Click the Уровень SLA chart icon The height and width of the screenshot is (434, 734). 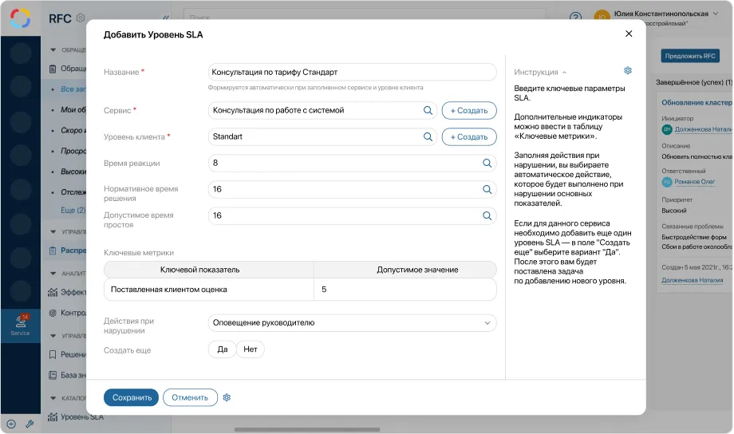click(x=53, y=416)
